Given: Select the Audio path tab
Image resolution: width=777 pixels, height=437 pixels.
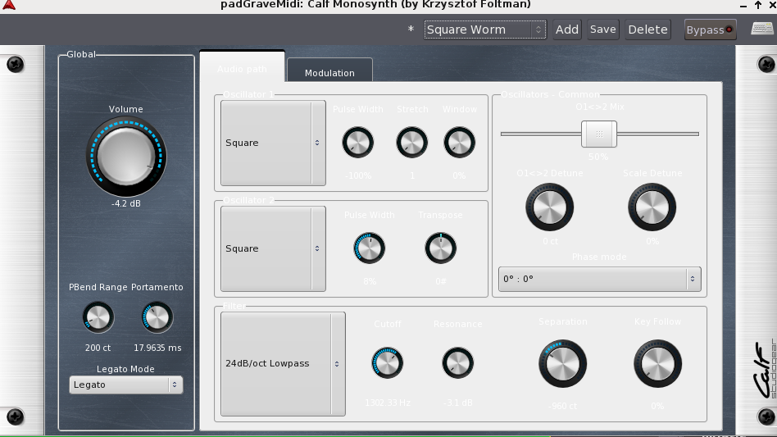Looking at the screenshot, I should coord(242,70).
